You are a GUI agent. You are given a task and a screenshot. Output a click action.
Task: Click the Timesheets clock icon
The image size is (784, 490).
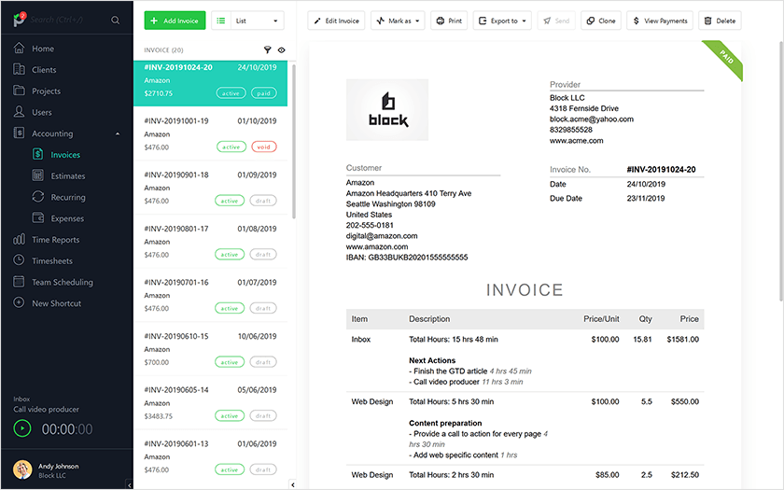point(19,260)
